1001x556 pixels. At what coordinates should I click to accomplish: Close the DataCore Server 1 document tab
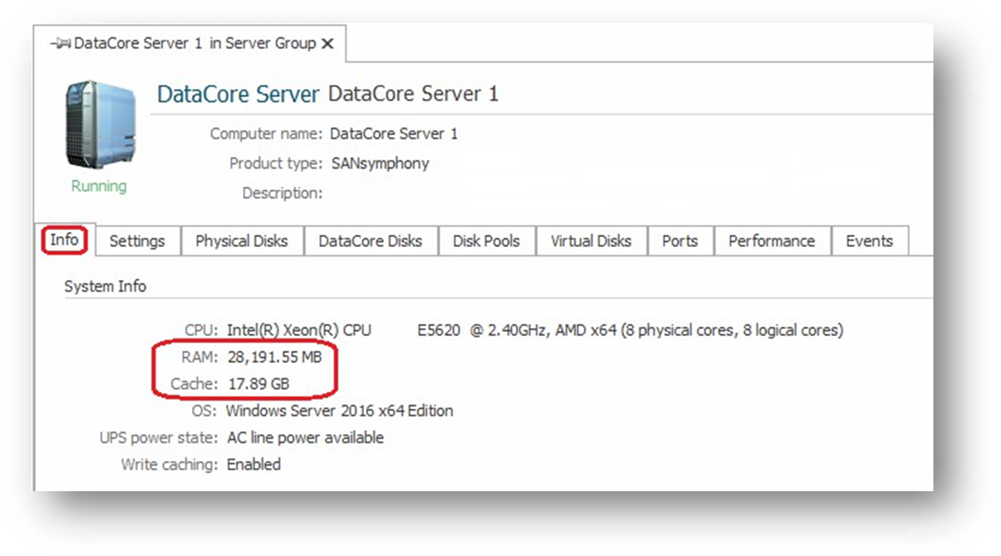tap(327, 43)
